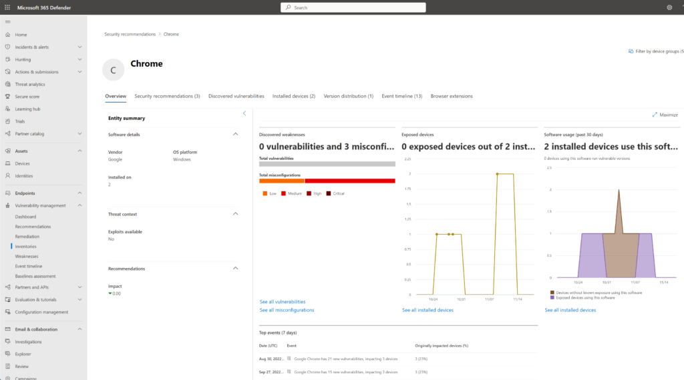Click the Evaluation & tutorials icon
The height and width of the screenshot is (380, 684).
click(7, 299)
